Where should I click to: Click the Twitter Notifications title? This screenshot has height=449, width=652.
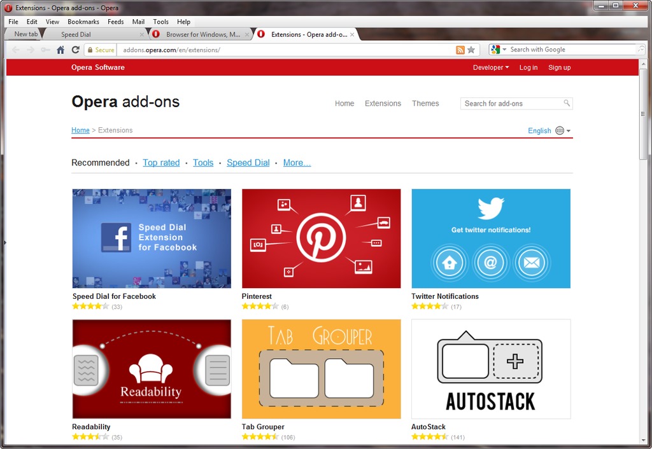[445, 296]
